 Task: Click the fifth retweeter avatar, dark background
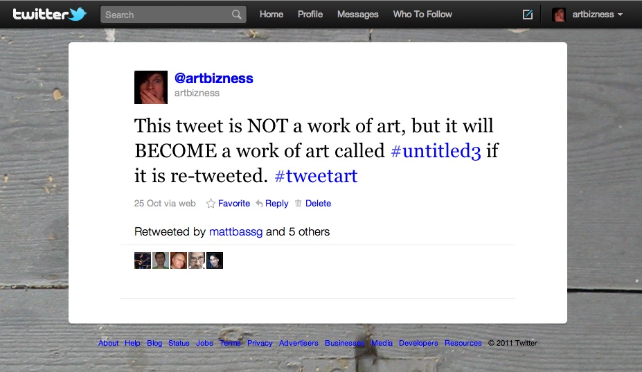[x=215, y=260]
